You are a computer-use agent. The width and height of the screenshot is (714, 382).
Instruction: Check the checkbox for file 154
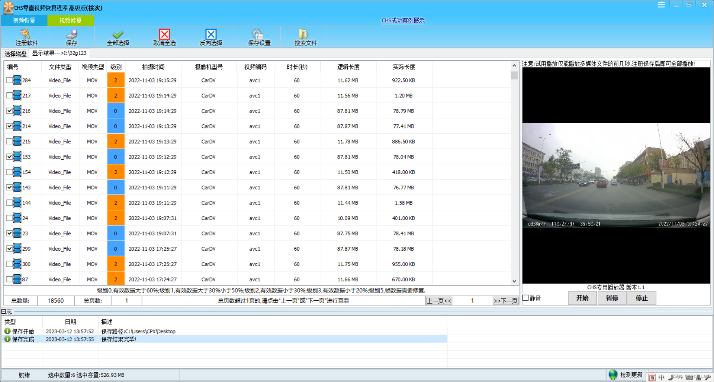coord(9,172)
